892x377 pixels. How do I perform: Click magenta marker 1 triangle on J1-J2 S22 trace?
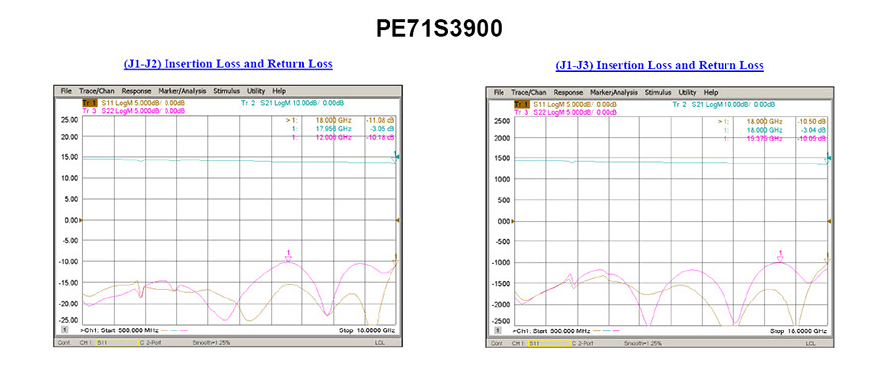coord(289,259)
